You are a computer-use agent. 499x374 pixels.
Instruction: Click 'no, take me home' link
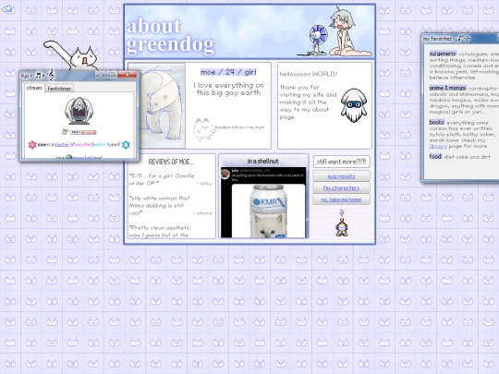click(x=341, y=199)
